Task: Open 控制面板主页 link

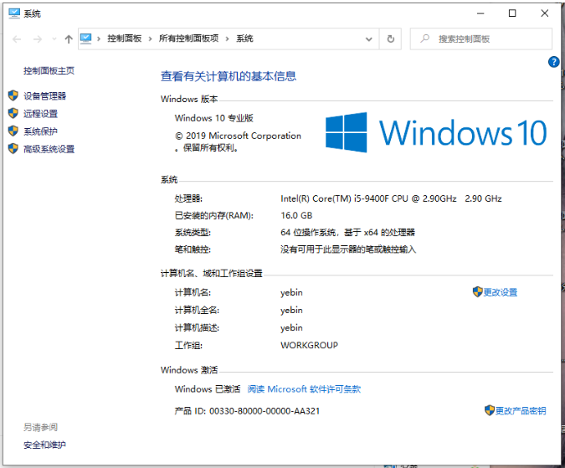Action: [49, 71]
